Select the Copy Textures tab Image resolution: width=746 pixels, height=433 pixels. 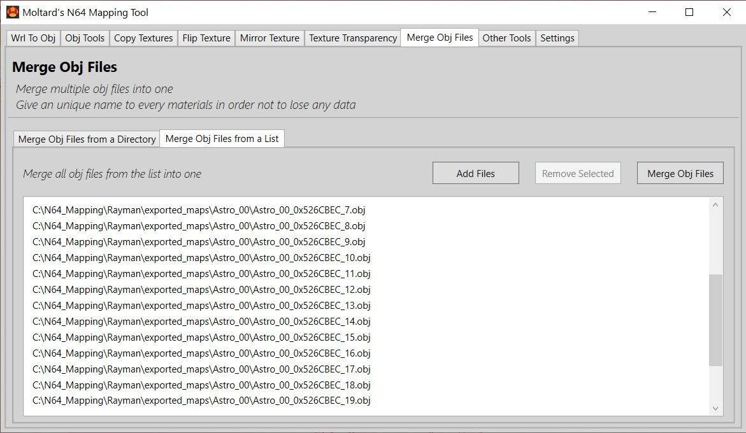point(143,38)
